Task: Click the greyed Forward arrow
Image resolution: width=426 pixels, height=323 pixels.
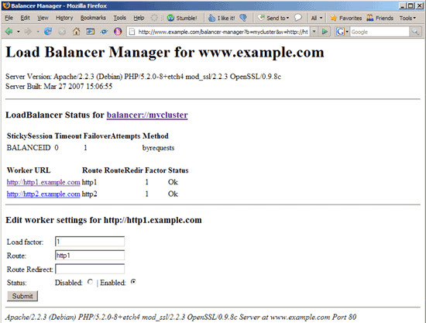Action: [28, 32]
